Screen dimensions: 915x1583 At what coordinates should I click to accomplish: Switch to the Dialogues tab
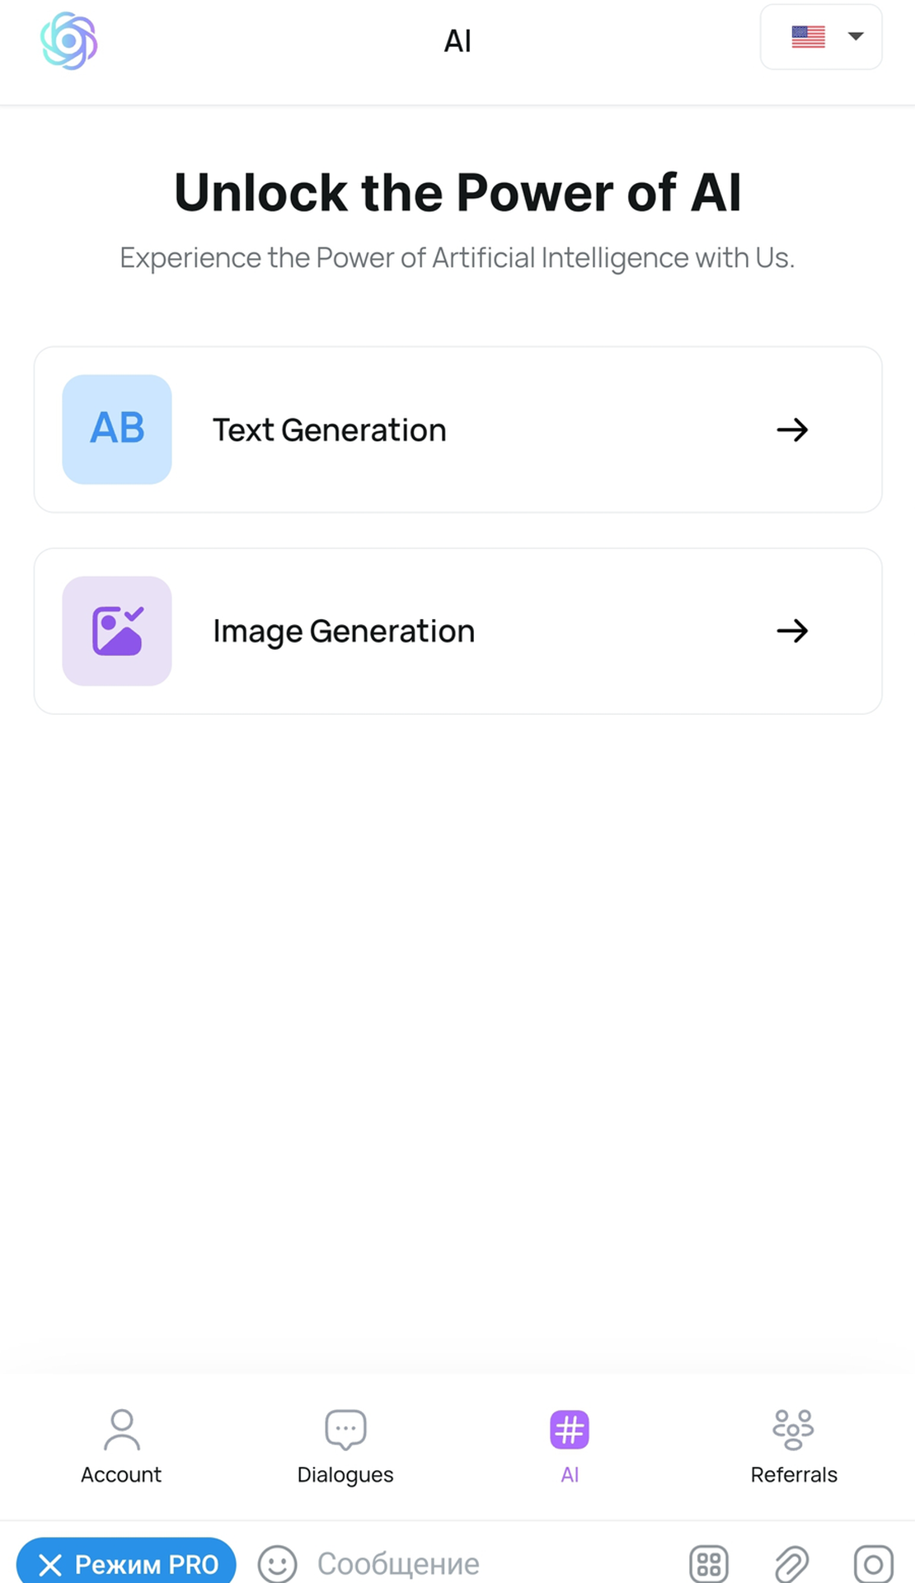coord(345,1446)
